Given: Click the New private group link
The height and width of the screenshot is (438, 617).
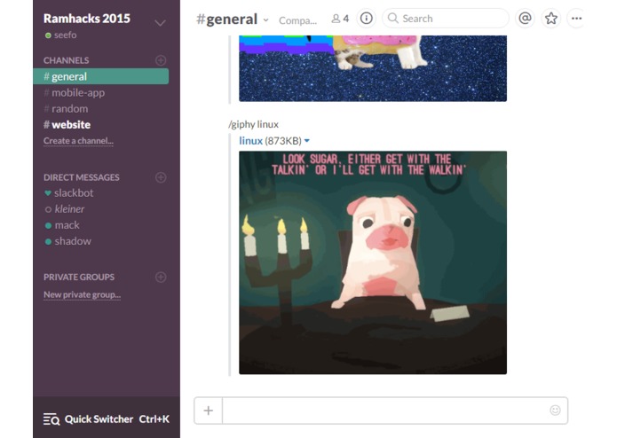Looking at the screenshot, I should click(82, 294).
